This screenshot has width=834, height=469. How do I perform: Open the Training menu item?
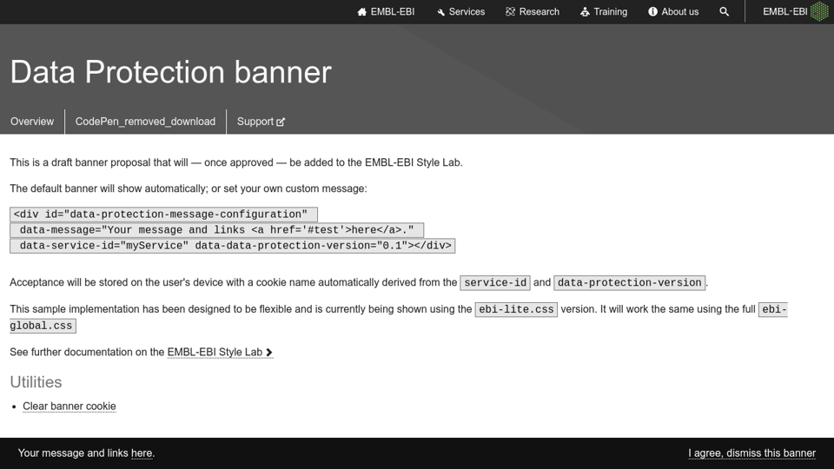coord(604,11)
